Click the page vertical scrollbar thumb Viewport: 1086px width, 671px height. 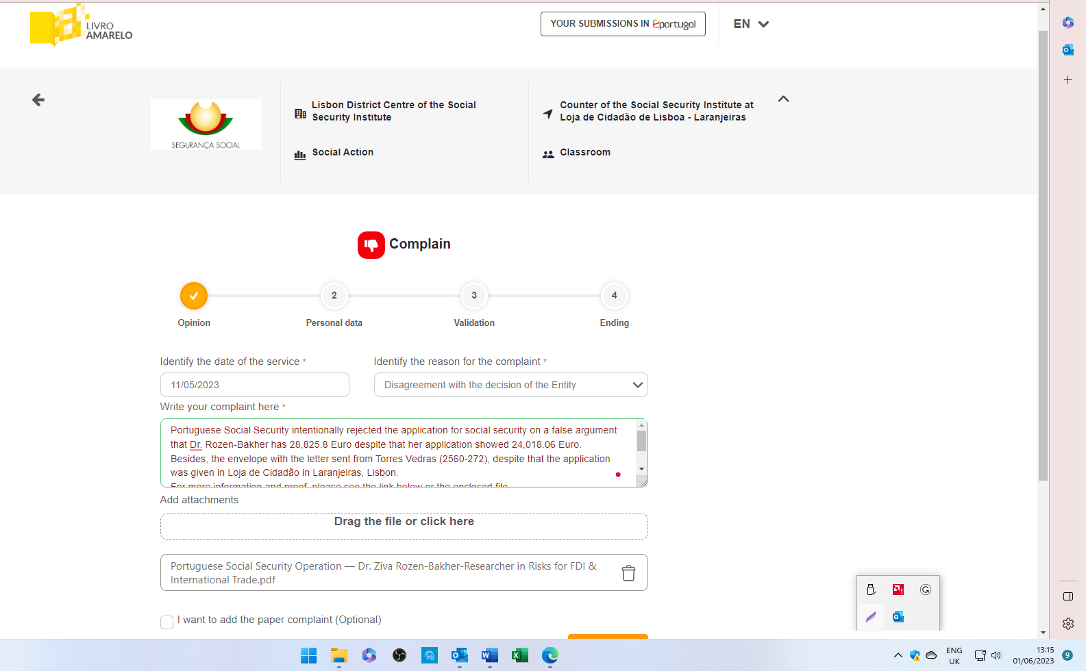point(1043,255)
